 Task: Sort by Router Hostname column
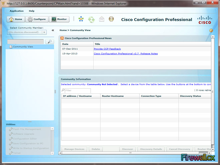pos(120,96)
